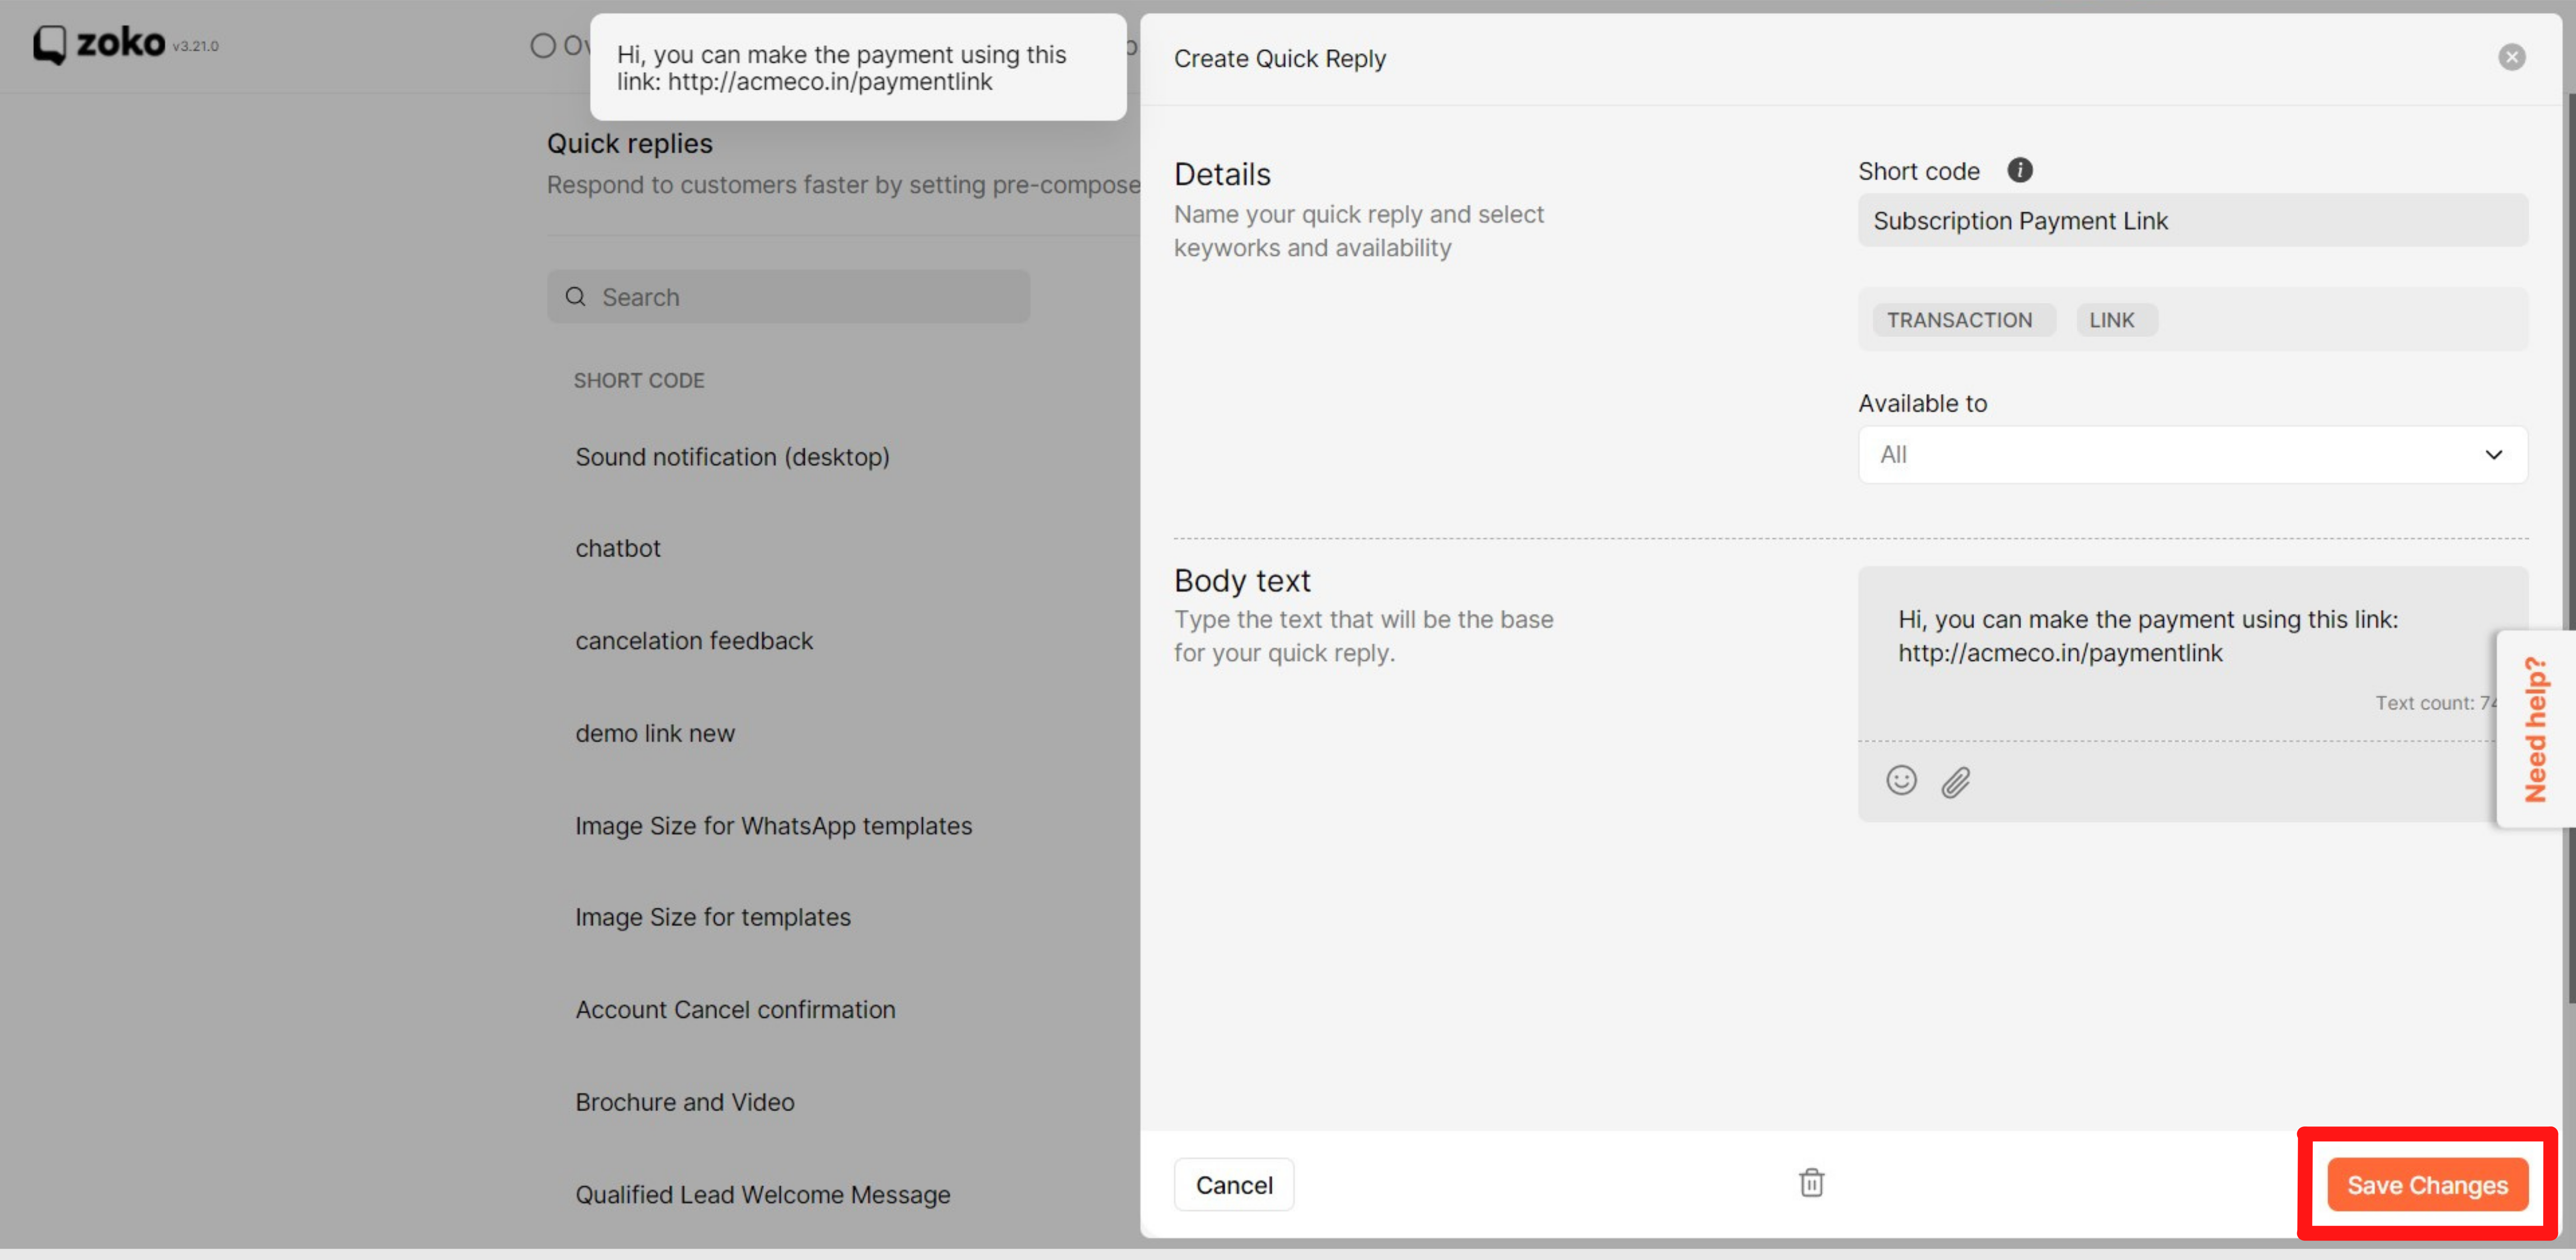Open Sound notification (desktop) quick reply
Viewport: 2576px width, 1260px height.
coord(732,456)
